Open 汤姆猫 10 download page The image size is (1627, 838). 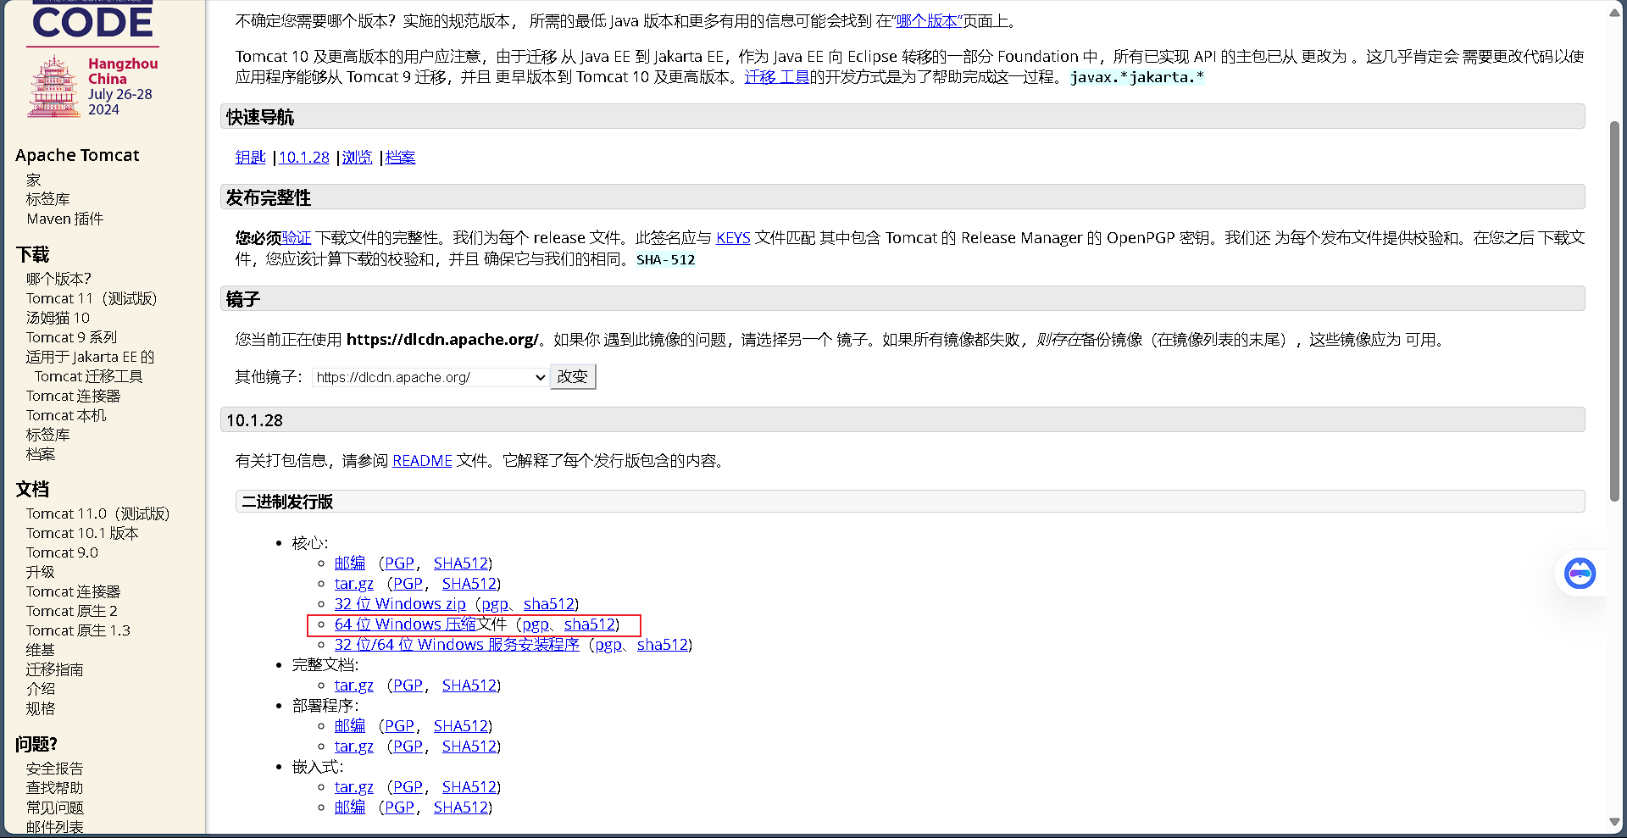[58, 319]
